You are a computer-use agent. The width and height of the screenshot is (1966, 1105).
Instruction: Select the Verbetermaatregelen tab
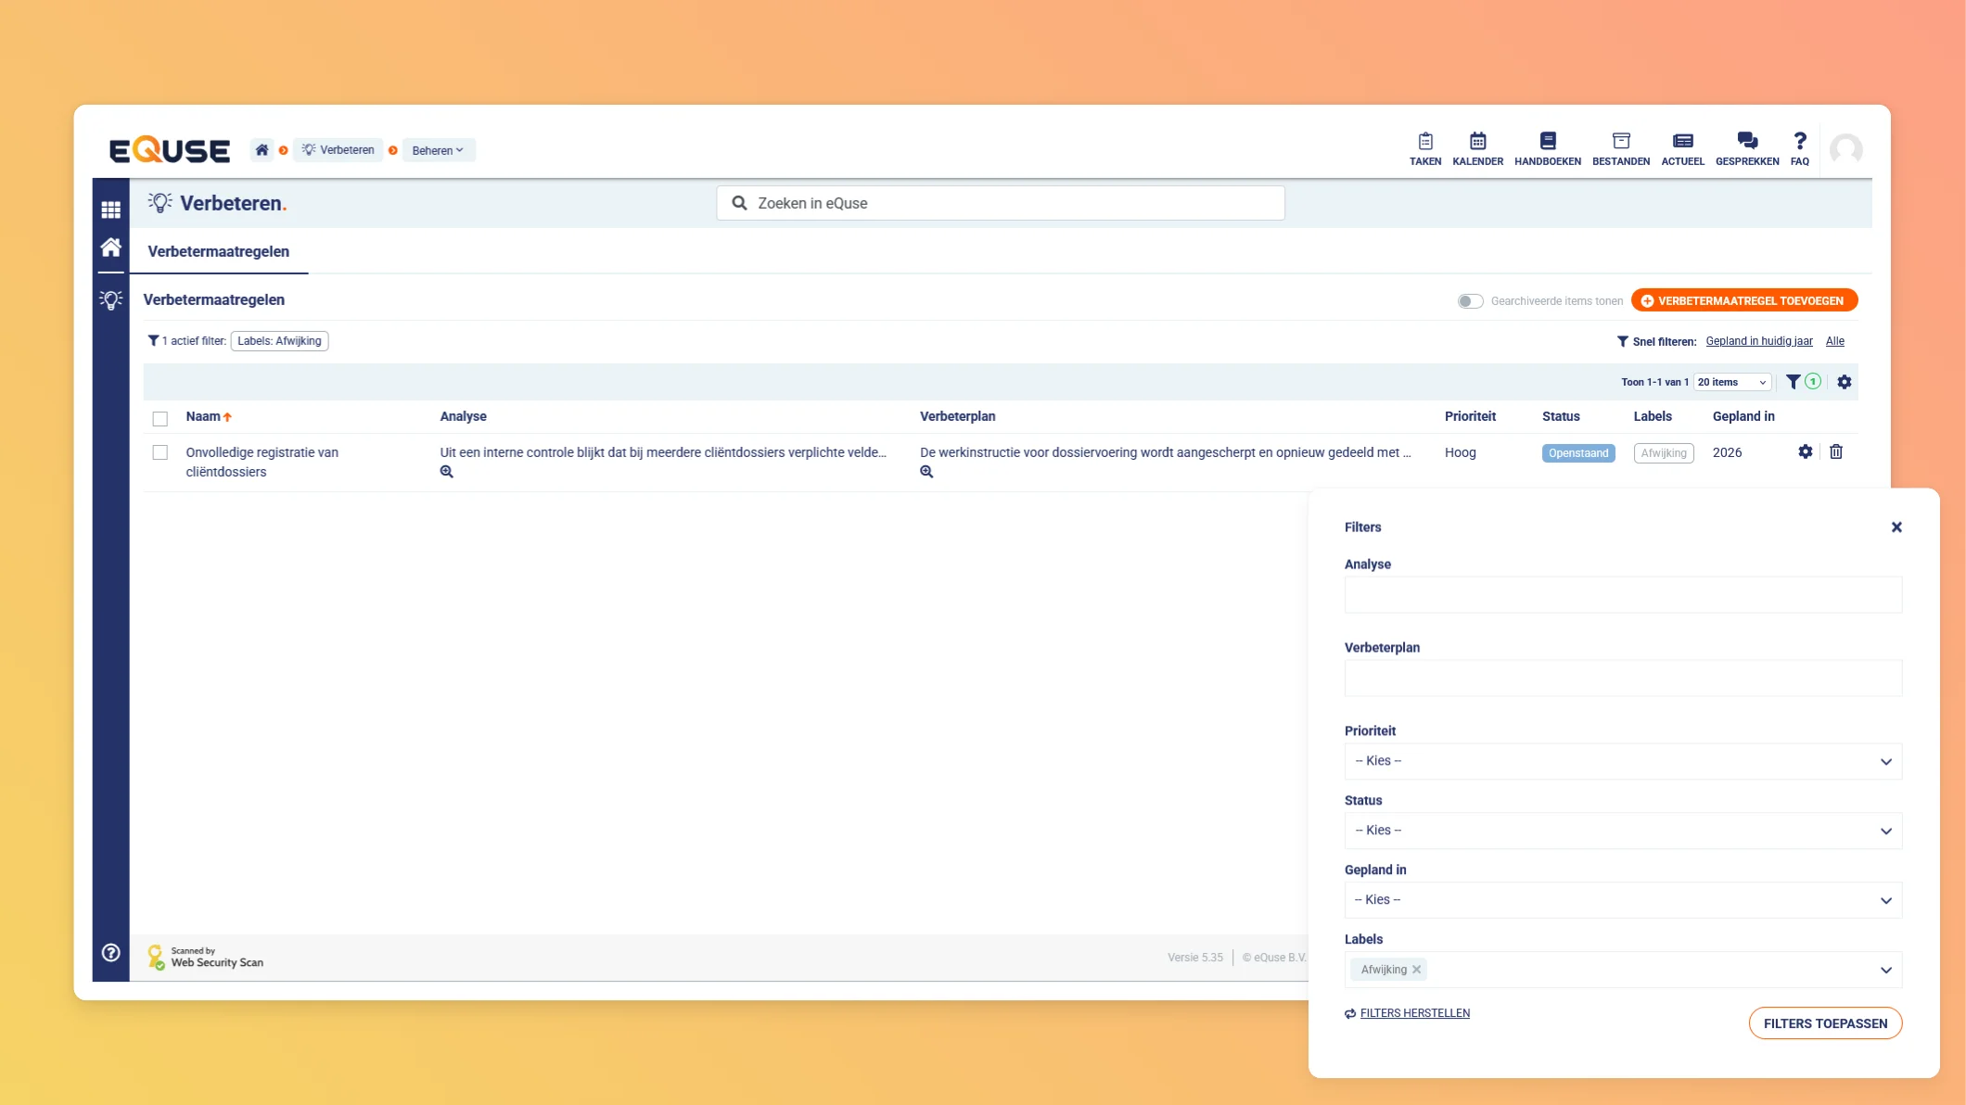(219, 251)
